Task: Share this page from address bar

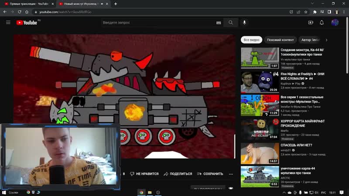Action: click(x=298, y=12)
